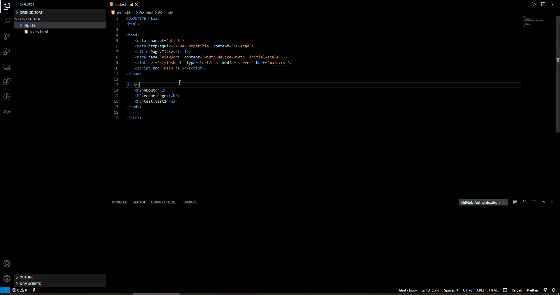Open the Source Control view
Screen dimensions: 560x295
coord(7,36)
